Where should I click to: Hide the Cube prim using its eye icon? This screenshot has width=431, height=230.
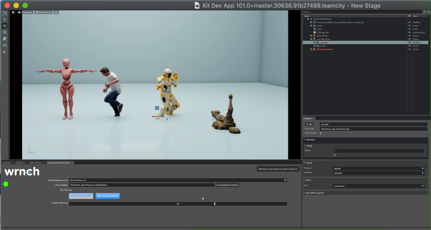click(x=409, y=29)
